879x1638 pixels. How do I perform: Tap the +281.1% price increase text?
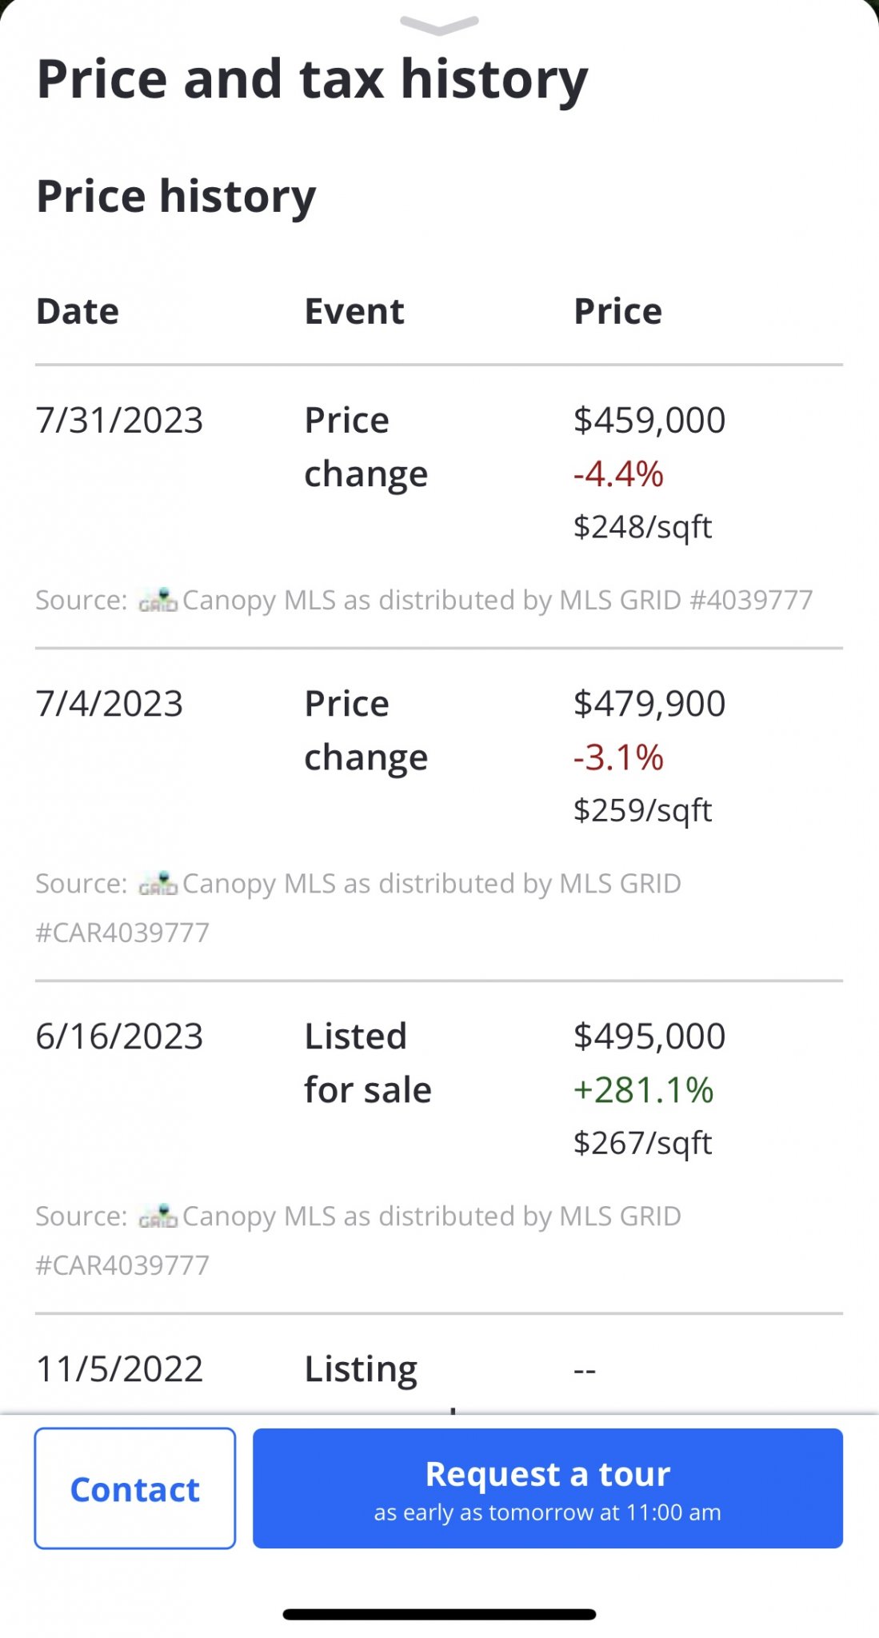tap(644, 1090)
